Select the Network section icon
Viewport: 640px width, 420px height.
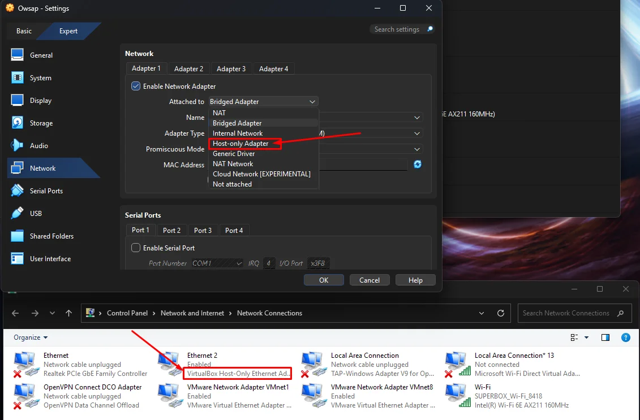17,168
